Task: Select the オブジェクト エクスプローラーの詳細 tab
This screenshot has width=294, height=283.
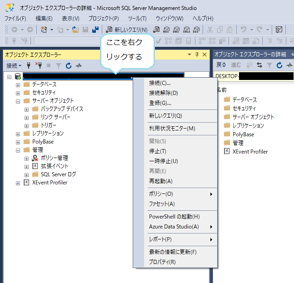Action: (x=250, y=55)
